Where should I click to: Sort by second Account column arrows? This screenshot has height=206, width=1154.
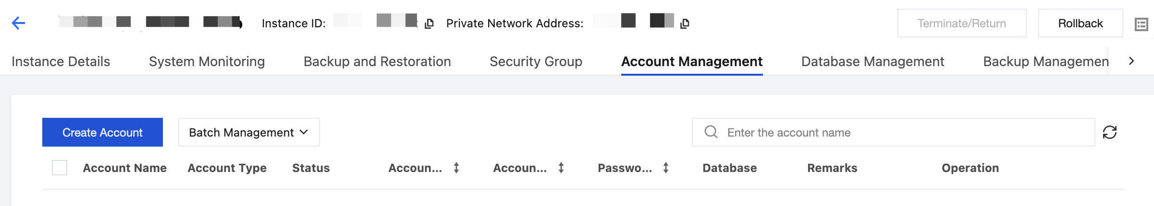tap(561, 168)
